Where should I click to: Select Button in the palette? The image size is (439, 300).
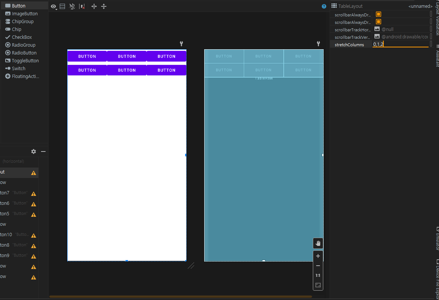tap(24, 6)
